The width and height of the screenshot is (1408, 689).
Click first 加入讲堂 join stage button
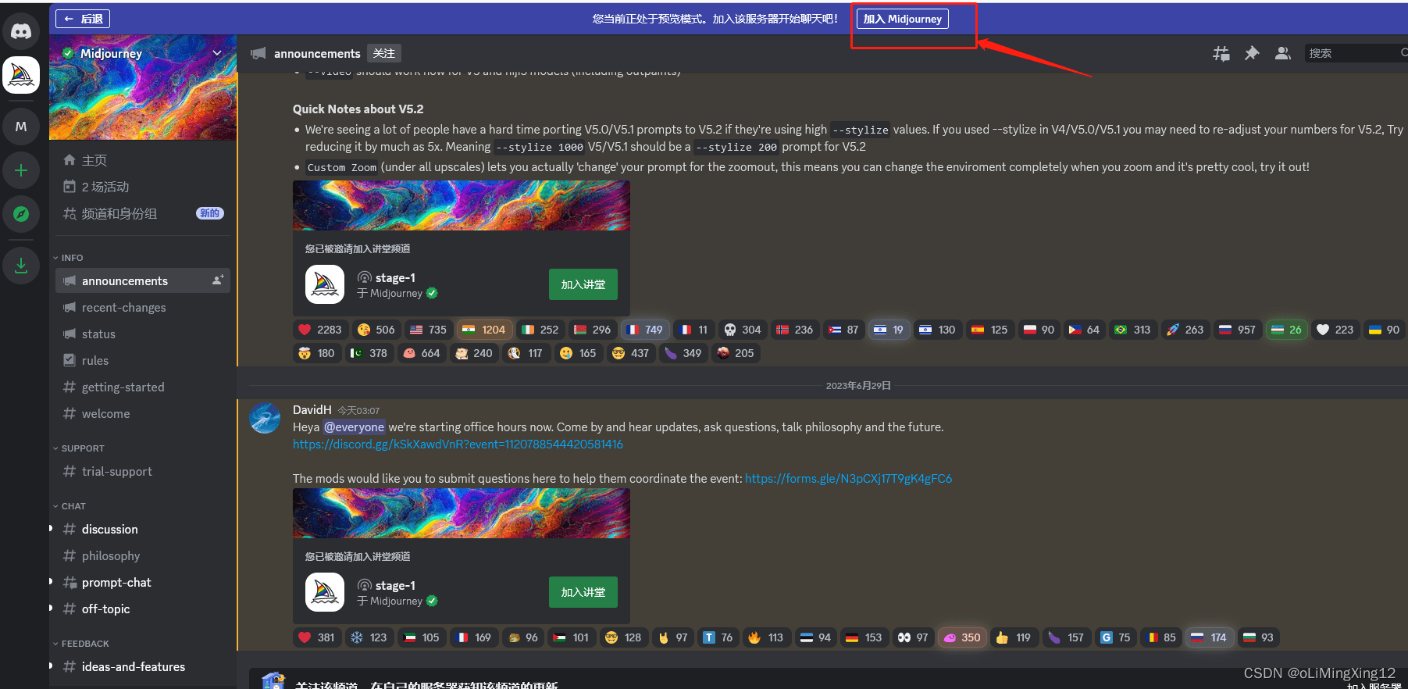(x=583, y=284)
